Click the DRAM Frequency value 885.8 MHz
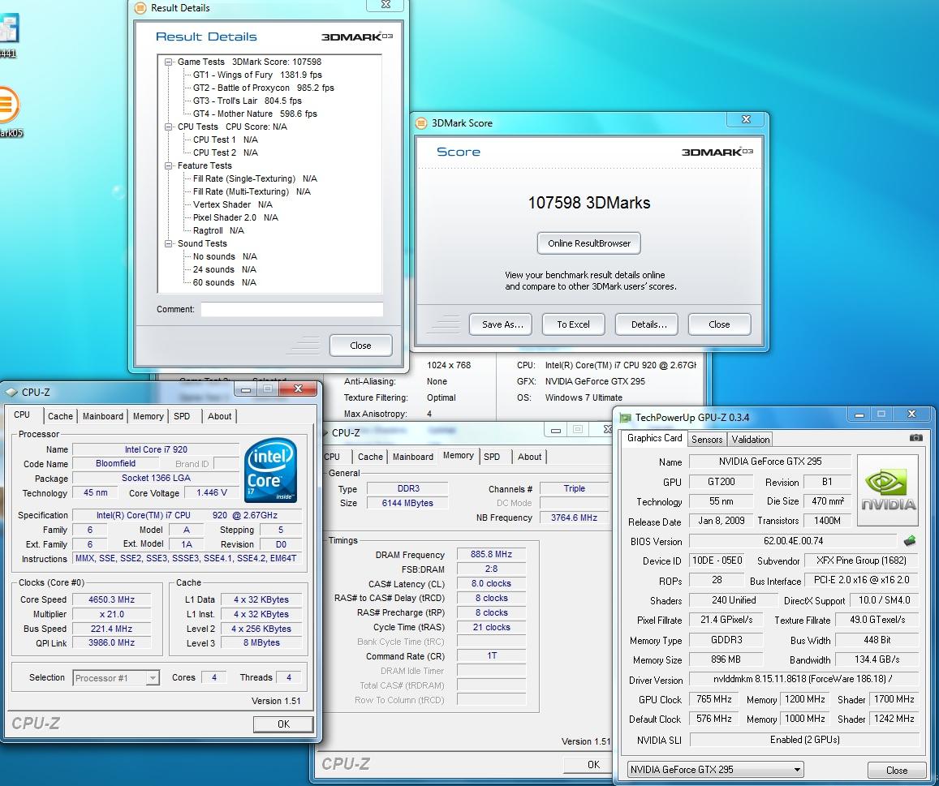Viewport: 939px width, 786px height. (490, 554)
